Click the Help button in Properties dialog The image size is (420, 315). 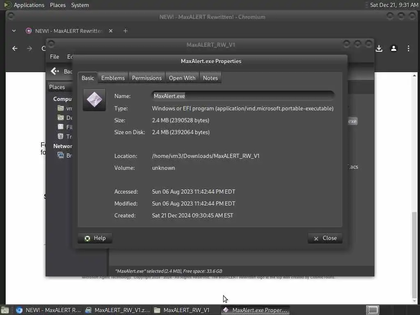click(x=95, y=238)
